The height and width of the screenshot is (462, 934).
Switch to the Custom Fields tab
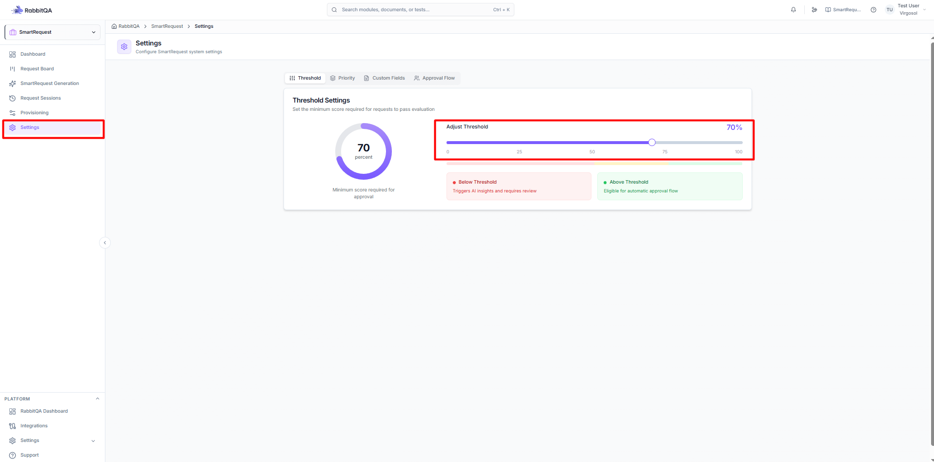click(385, 78)
